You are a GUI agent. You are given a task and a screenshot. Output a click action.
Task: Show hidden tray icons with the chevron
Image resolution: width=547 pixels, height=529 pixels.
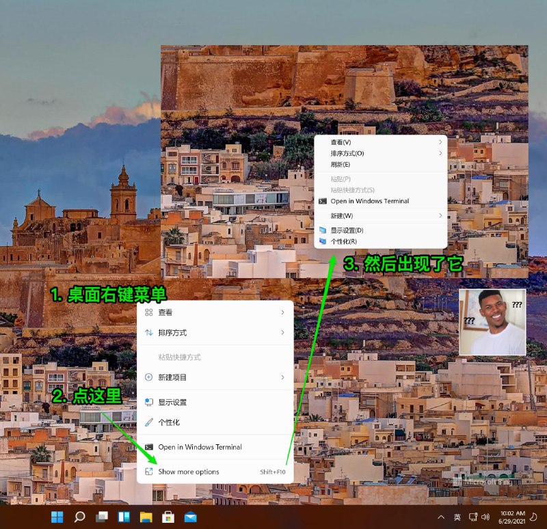tap(441, 517)
